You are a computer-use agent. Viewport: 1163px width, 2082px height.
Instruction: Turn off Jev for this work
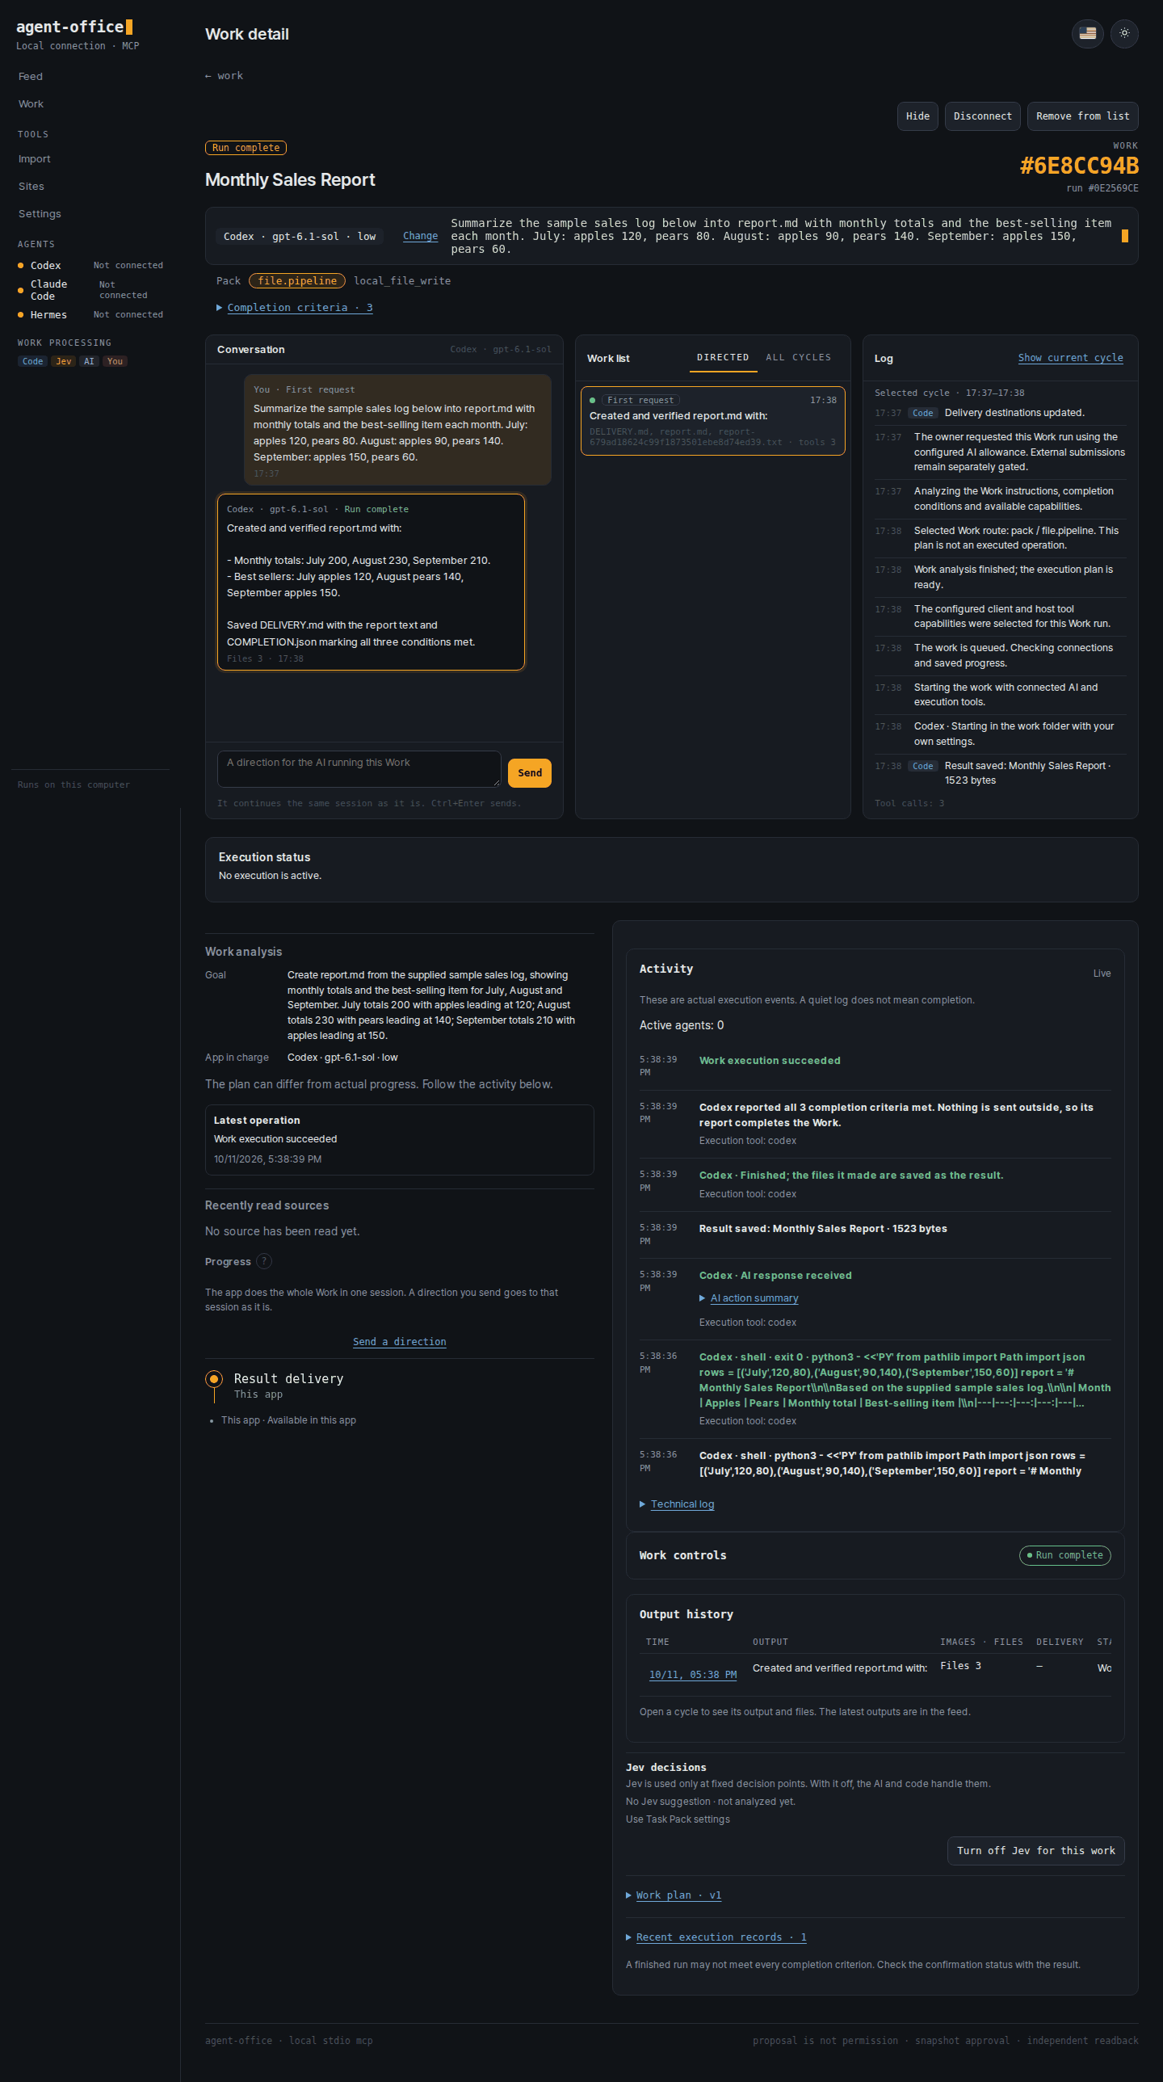coord(1035,1851)
